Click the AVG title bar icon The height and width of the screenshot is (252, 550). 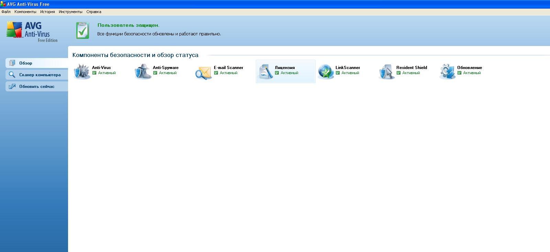(x=3, y=4)
